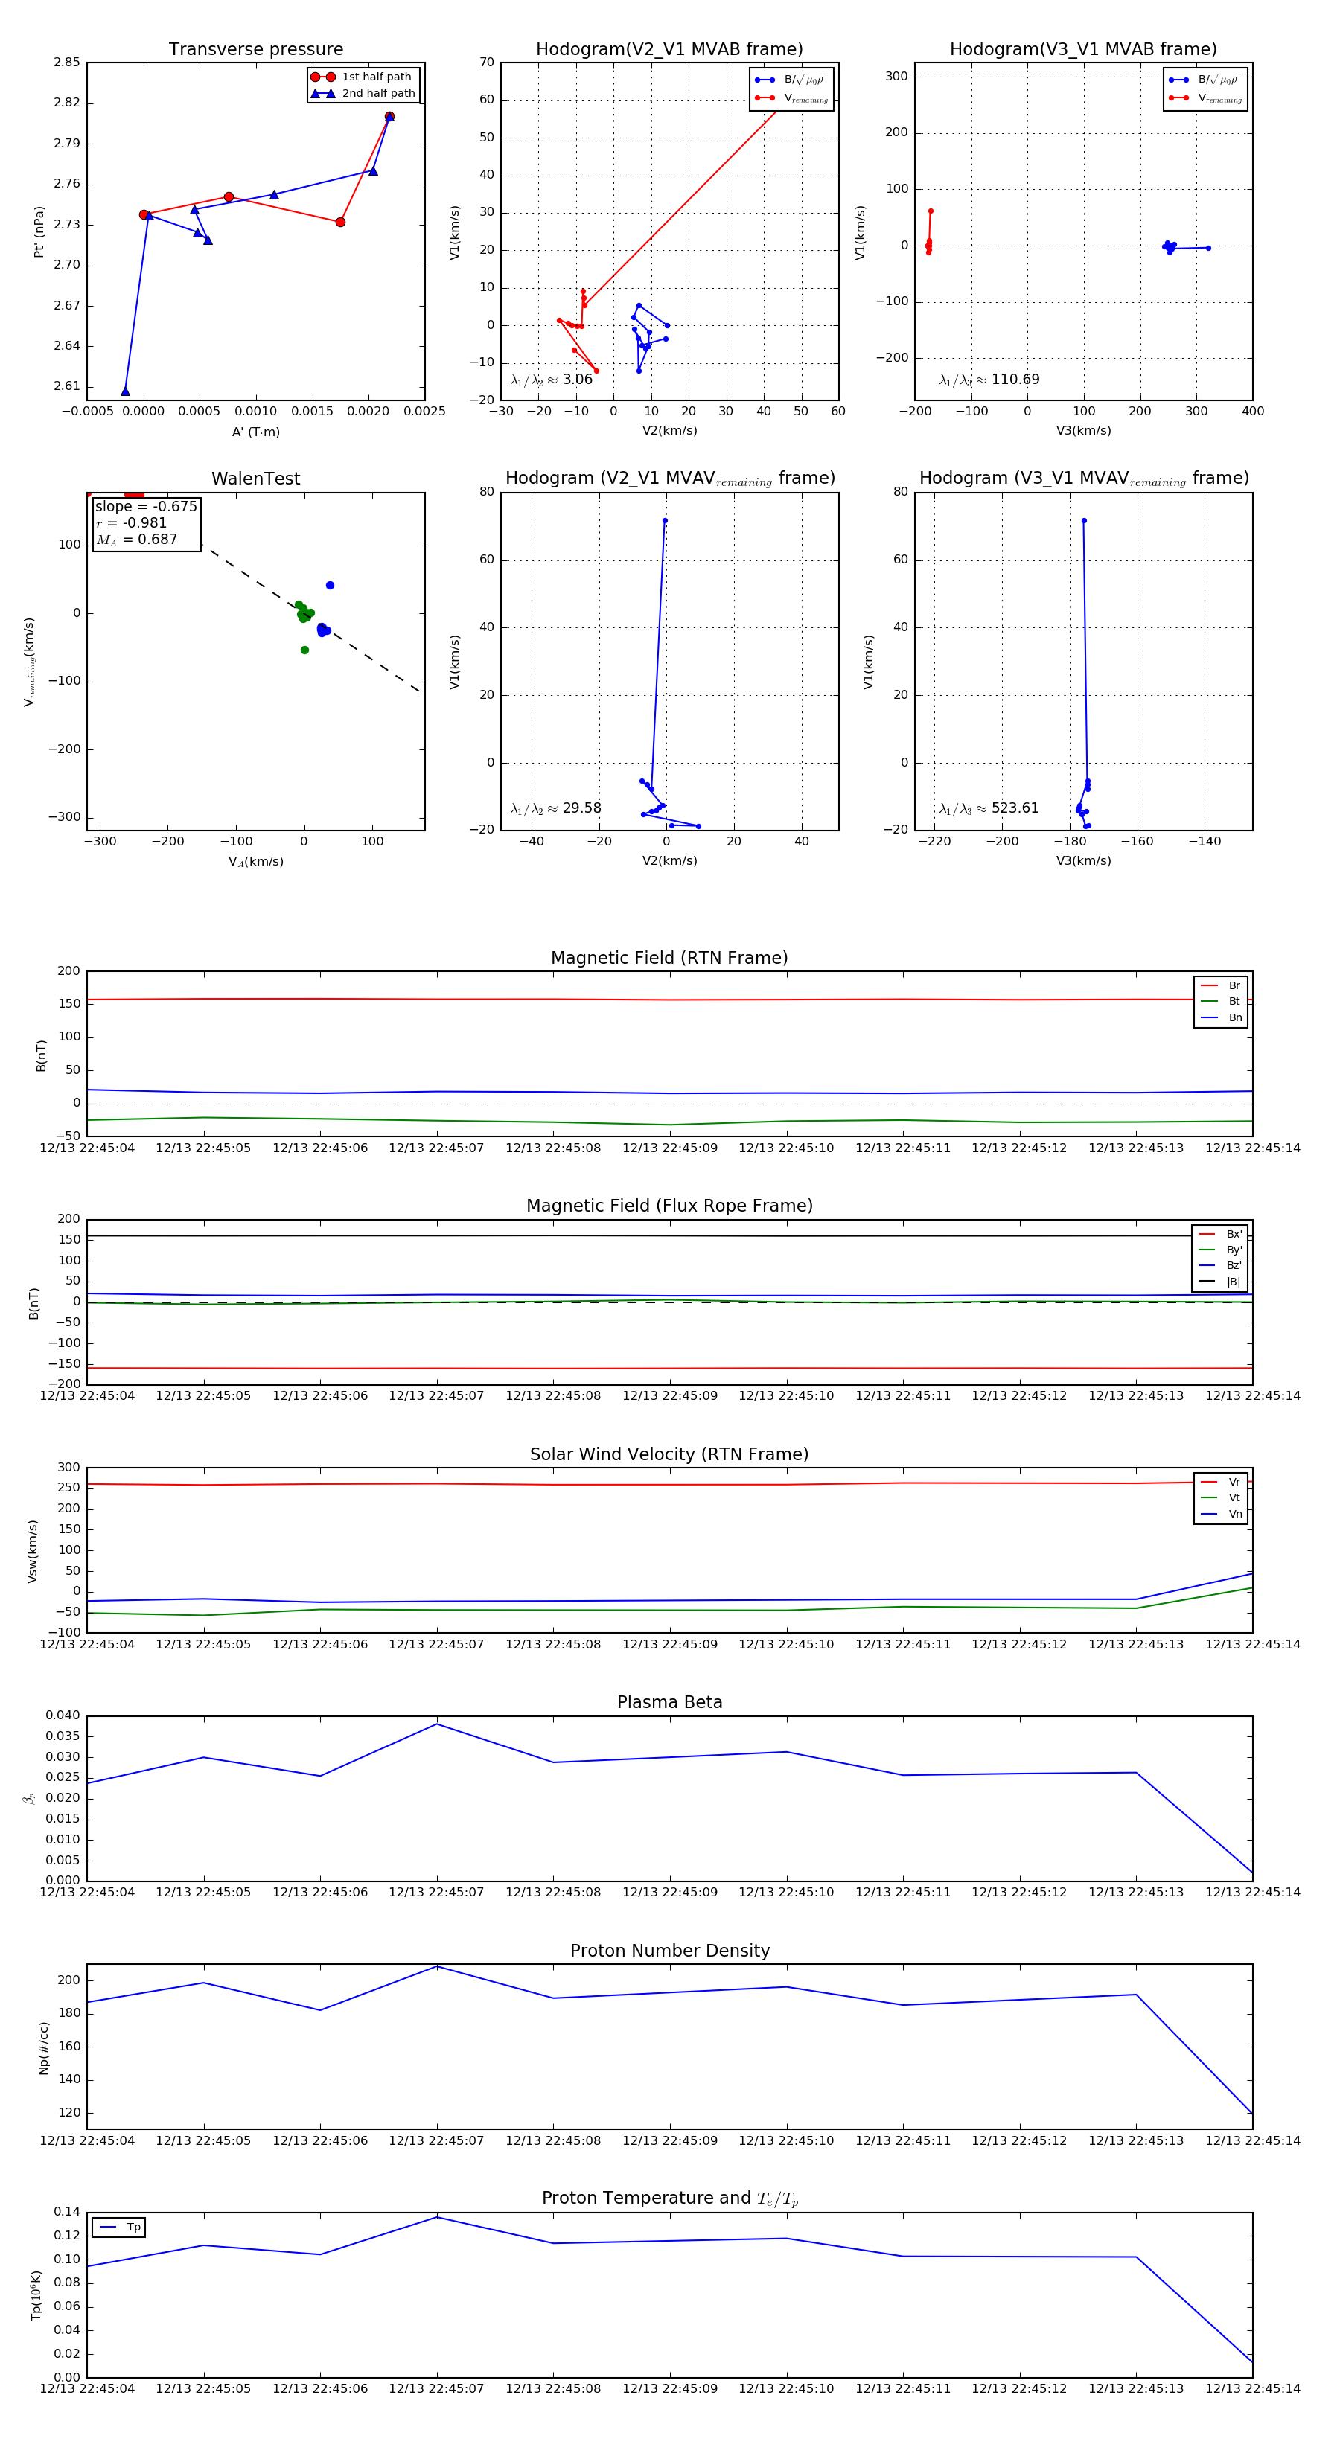Click the red Br line in RTN magnetic field plot

click(x=669, y=1000)
